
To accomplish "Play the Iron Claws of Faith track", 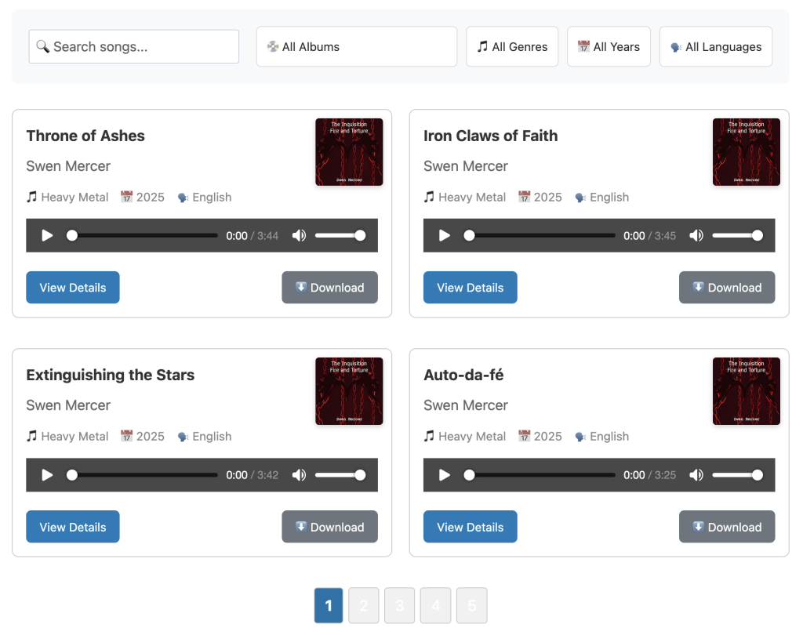I will (445, 235).
